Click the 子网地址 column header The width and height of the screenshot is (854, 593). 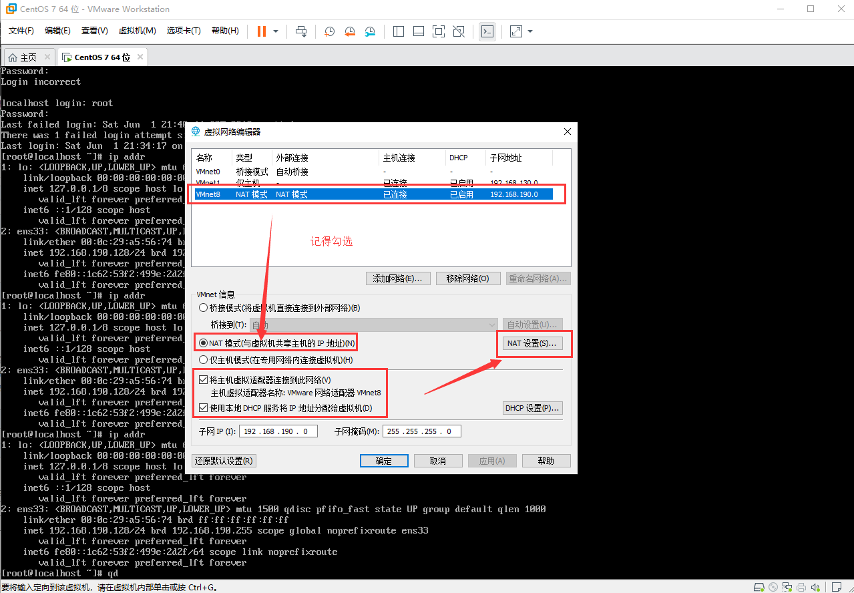point(519,158)
